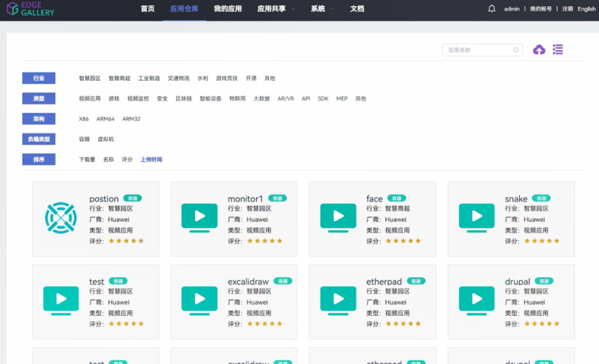Click the star rating of snake
Screen dimensions: 599x364
542,241
